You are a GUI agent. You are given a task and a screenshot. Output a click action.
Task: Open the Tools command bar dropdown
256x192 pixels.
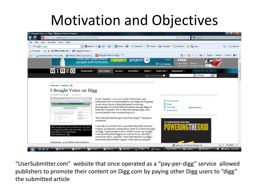click(228, 55)
